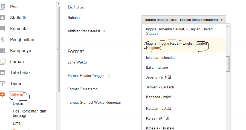Select the Penghasilan dollar sign icon
The height and width of the screenshot is (130, 246).
2,40
